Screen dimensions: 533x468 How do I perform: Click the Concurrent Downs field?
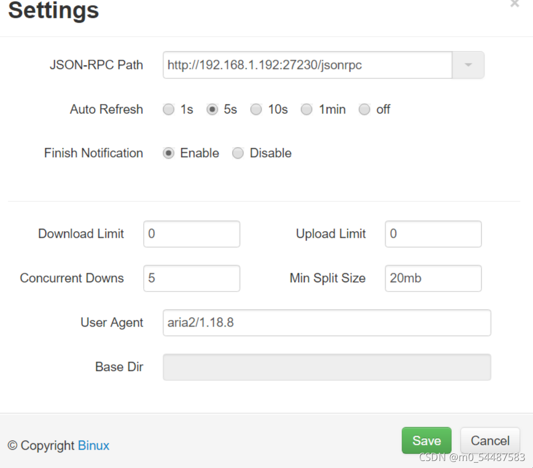click(x=191, y=278)
